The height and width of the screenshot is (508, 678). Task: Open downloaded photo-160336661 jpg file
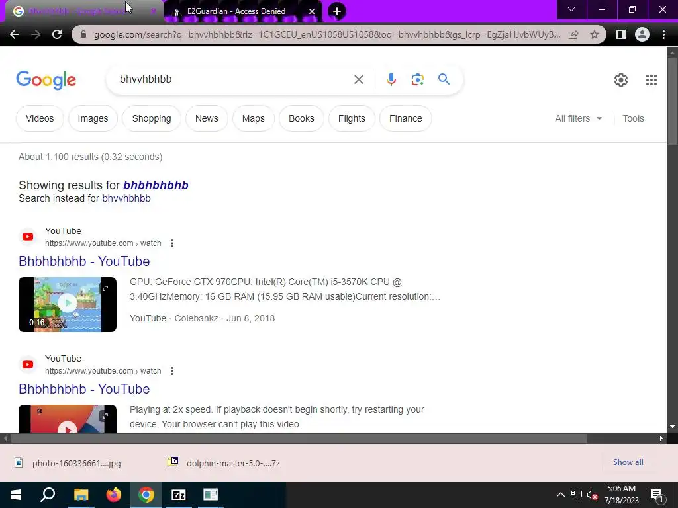click(x=68, y=463)
